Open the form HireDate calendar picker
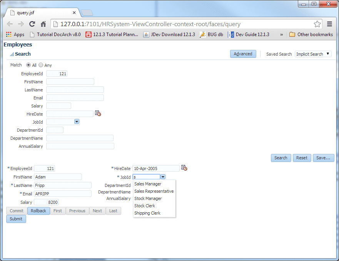Viewport: 339px width, 261px height. click(184, 168)
